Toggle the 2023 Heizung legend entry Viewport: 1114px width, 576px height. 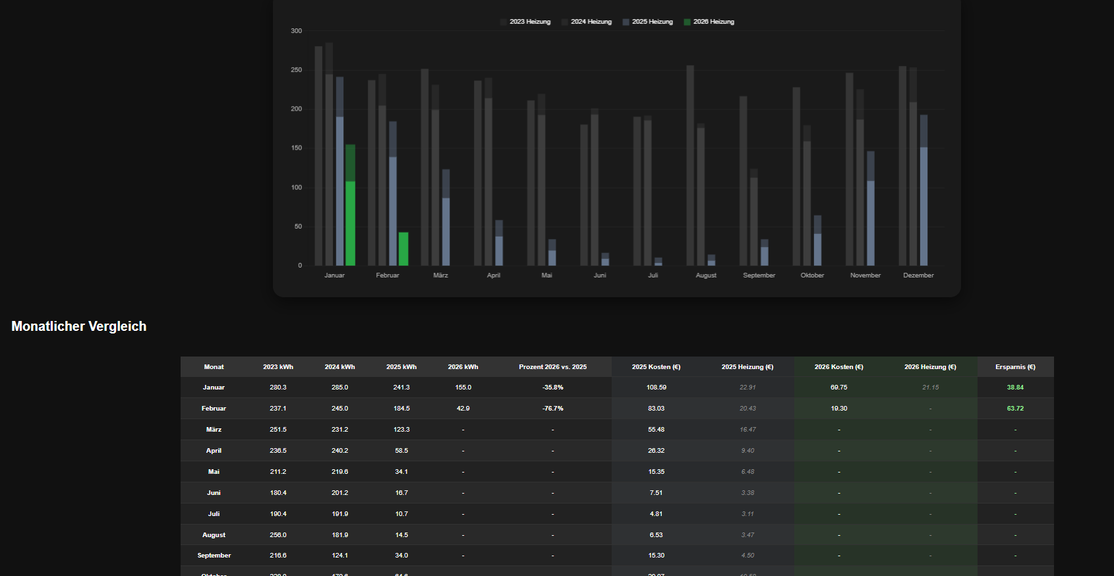tap(525, 22)
